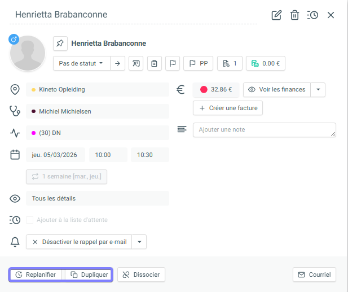
Task: Click the 1 semaine recurrence toggle
Action: (x=67, y=176)
